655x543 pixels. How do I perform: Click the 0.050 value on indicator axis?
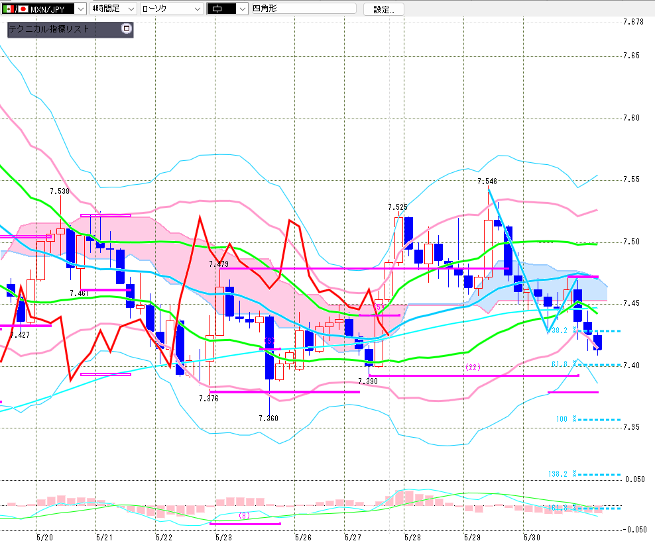[x=635, y=479]
